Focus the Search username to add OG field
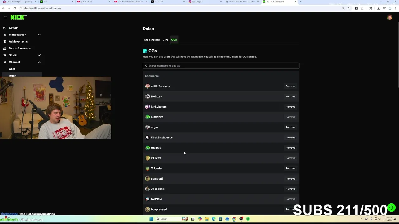This screenshot has height=224, width=399. (x=221, y=66)
